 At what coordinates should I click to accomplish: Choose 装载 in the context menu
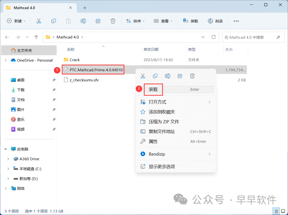176,89
